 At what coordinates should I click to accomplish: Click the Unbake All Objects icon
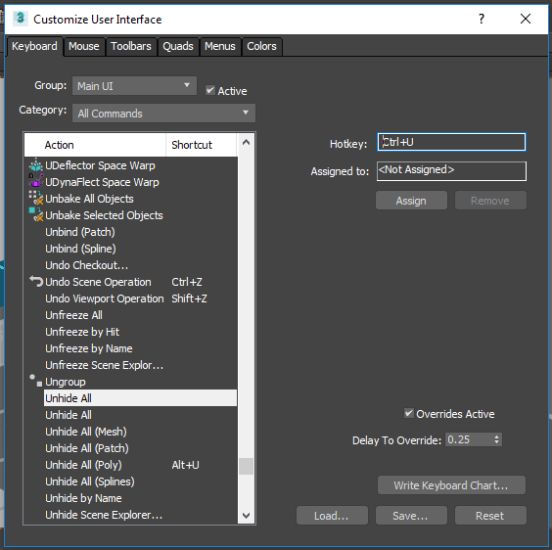36,199
